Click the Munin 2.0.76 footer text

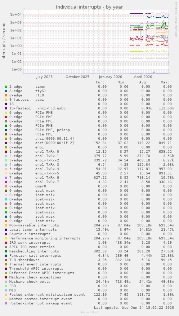[x=89, y=312]
